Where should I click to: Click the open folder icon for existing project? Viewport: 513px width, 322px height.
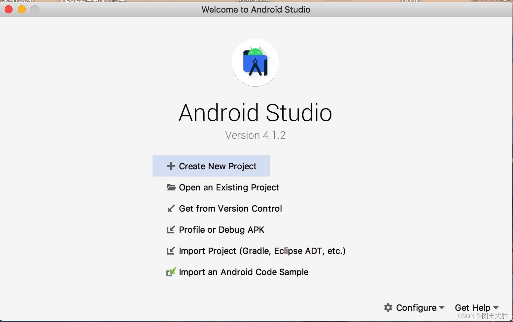pyautogui.click(x=171, y=187)
